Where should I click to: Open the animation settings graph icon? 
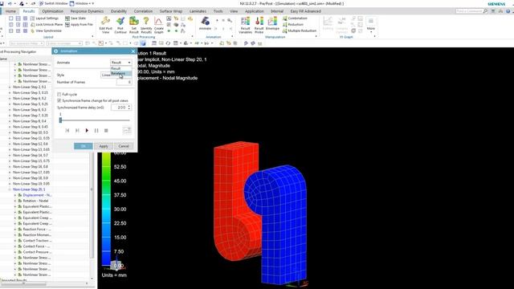[127, 130]
